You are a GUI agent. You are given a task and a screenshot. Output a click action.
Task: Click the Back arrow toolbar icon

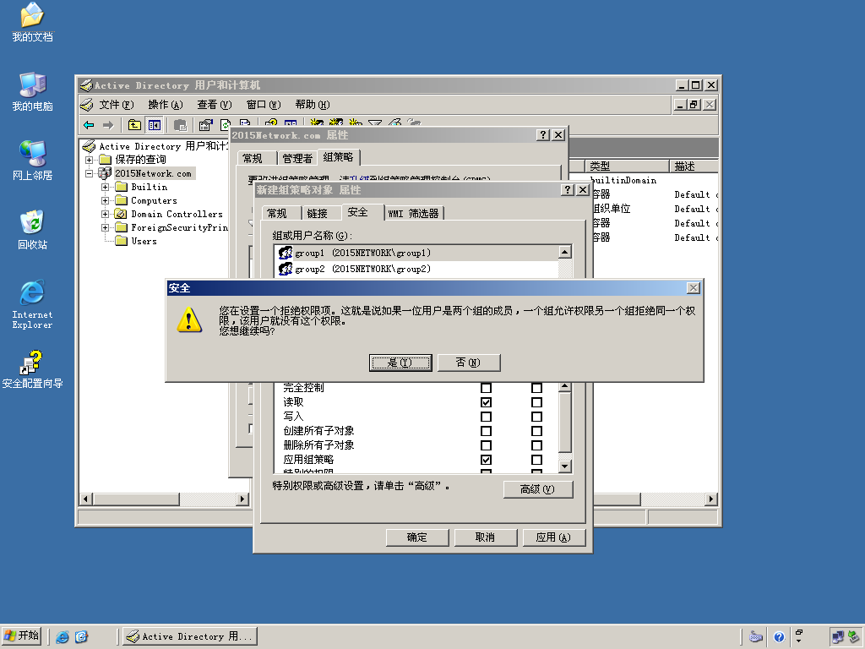89,125
